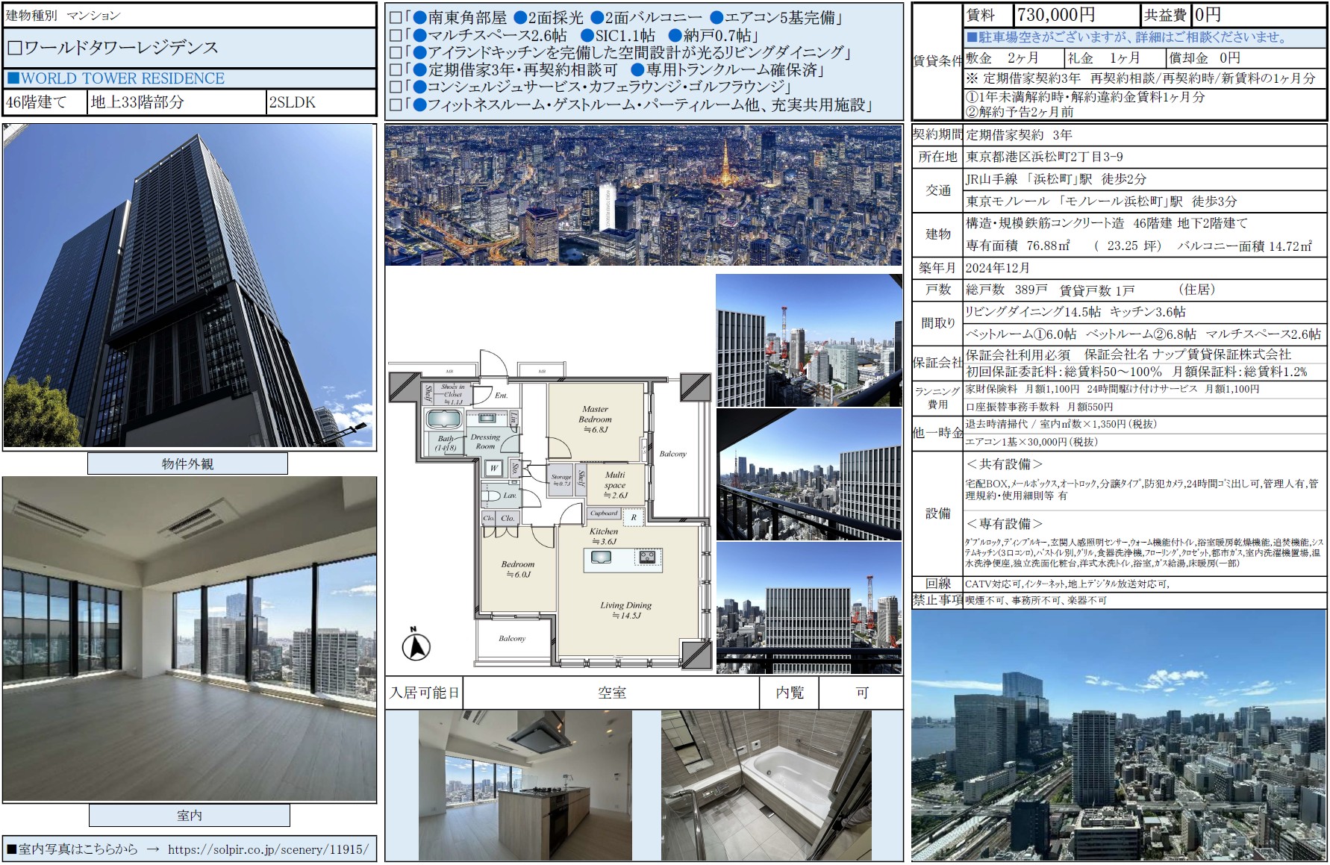Tick the checkbox on the マルチスペース2.6帖 line
1330x865 pixels.
tap(396, 35)
